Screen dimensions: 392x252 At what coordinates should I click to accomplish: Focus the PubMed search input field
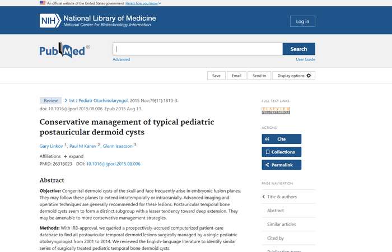point(198,49)
